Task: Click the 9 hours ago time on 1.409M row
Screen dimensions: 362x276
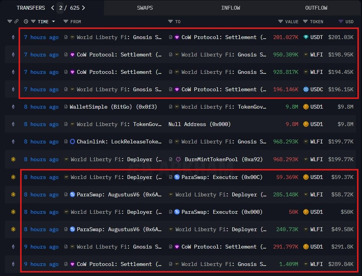Action: click(x=41, y=264)
